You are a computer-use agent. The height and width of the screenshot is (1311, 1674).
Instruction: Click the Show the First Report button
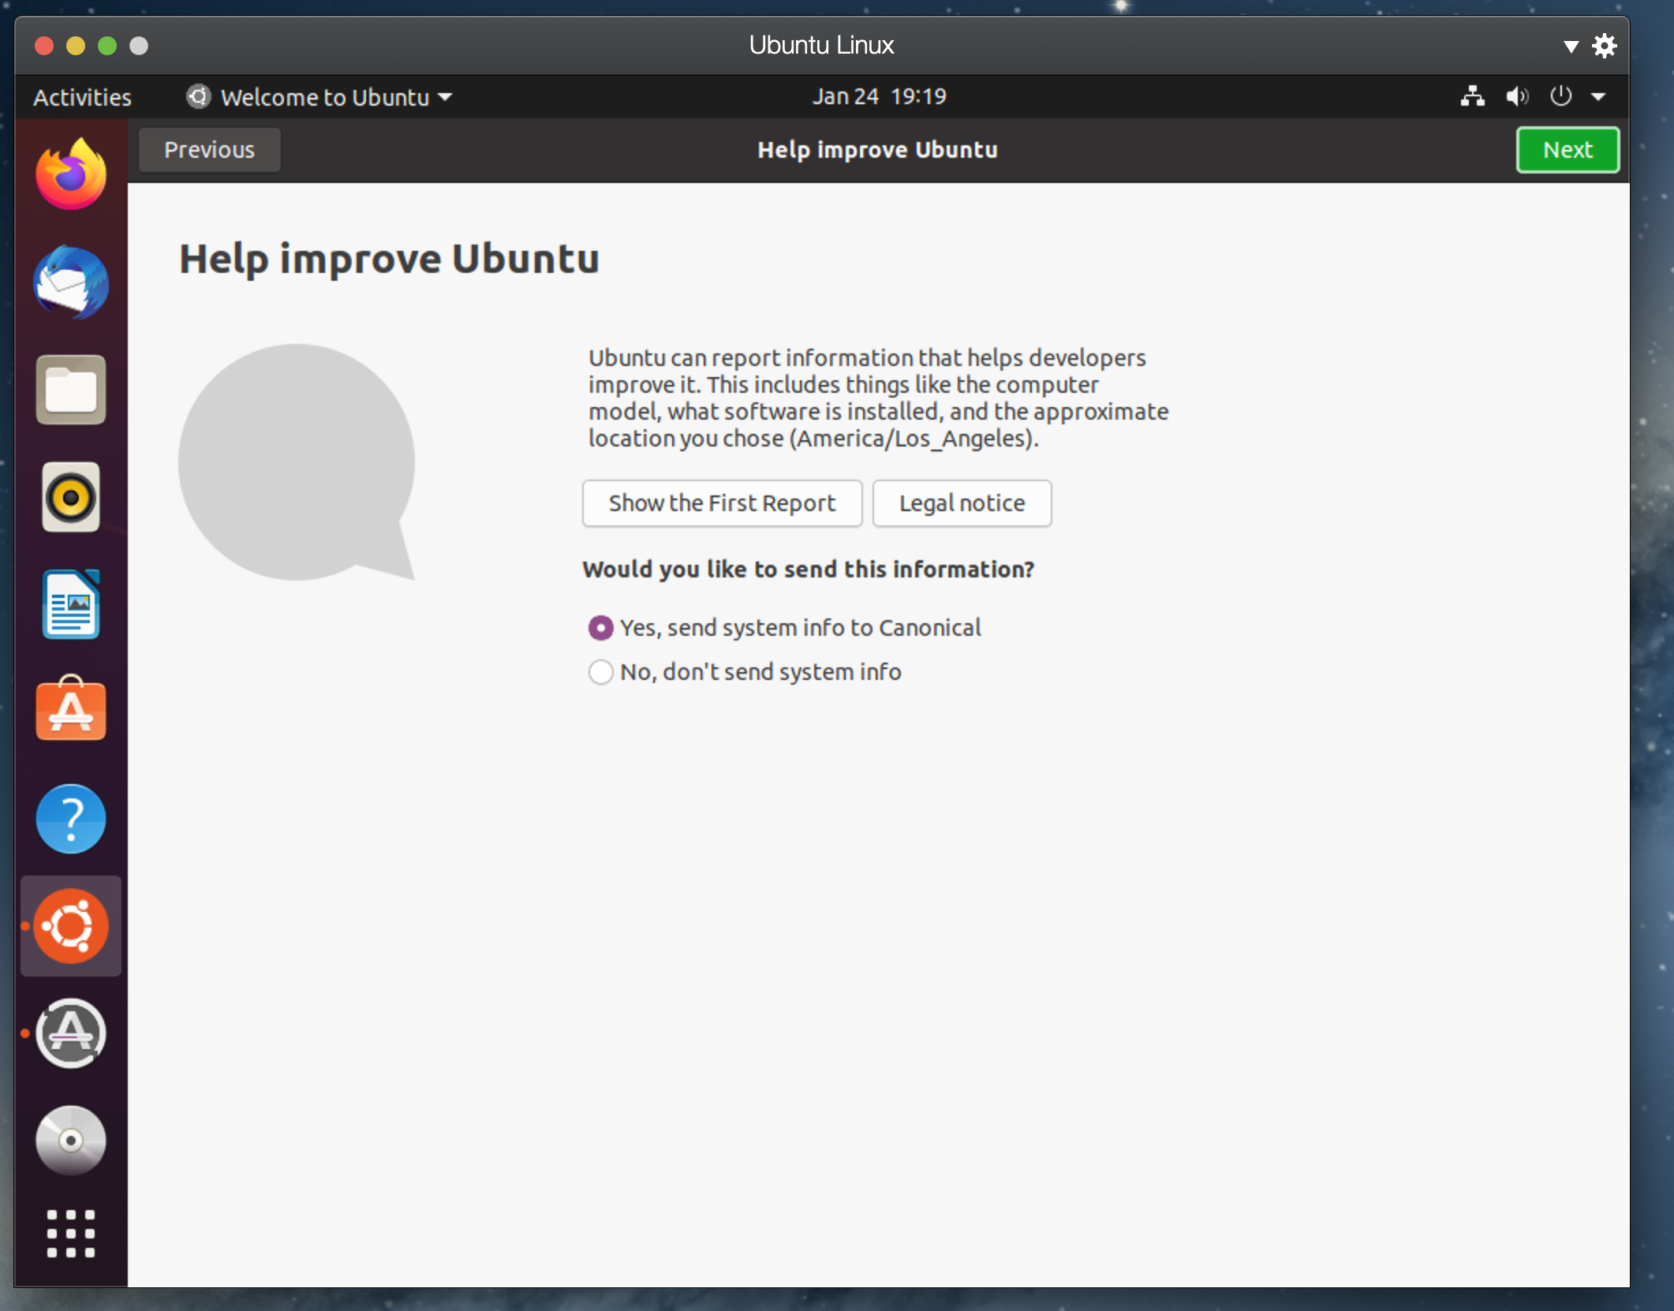pyautogui.click(x=722, y=503)
